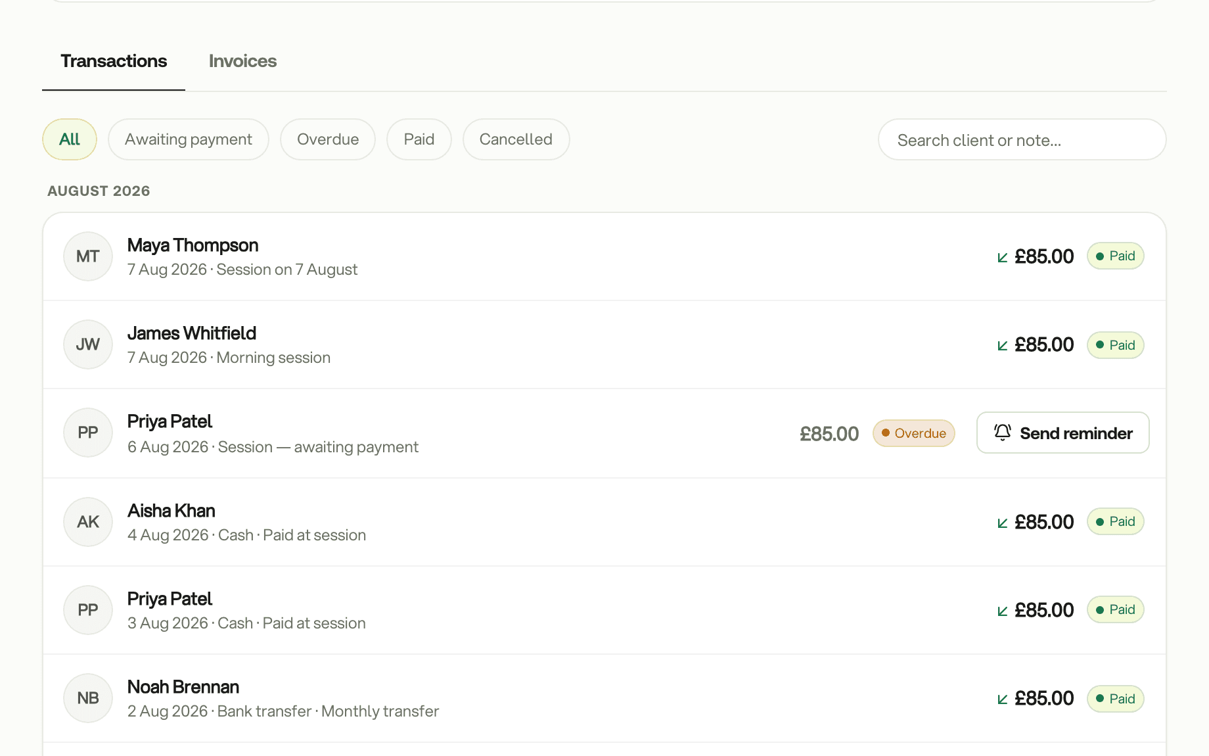The width and height of the screenshot is (1209, 756).
Task: Click the Paid badge on Maya Thompson row
Action: coord(1116,256)
